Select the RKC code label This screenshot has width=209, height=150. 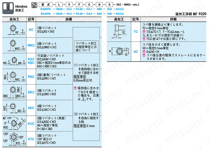(x=31, y=77)
